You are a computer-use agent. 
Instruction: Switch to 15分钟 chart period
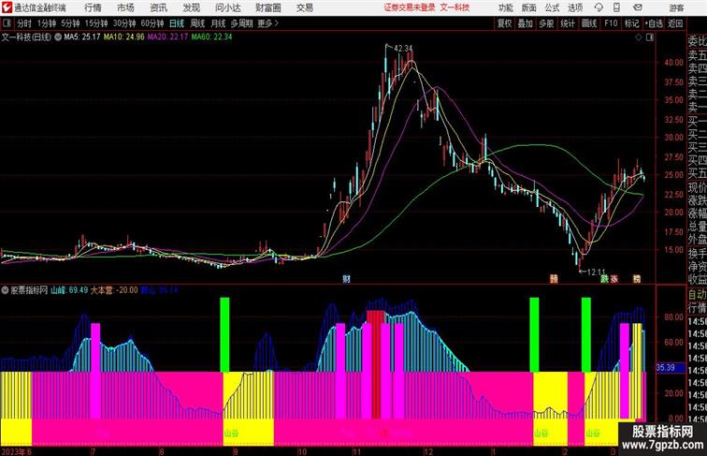pos(96,23)
